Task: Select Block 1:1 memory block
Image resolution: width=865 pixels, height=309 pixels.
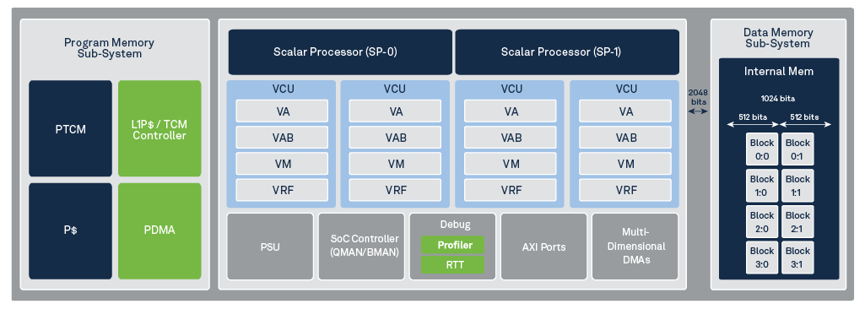Action: 797,186
